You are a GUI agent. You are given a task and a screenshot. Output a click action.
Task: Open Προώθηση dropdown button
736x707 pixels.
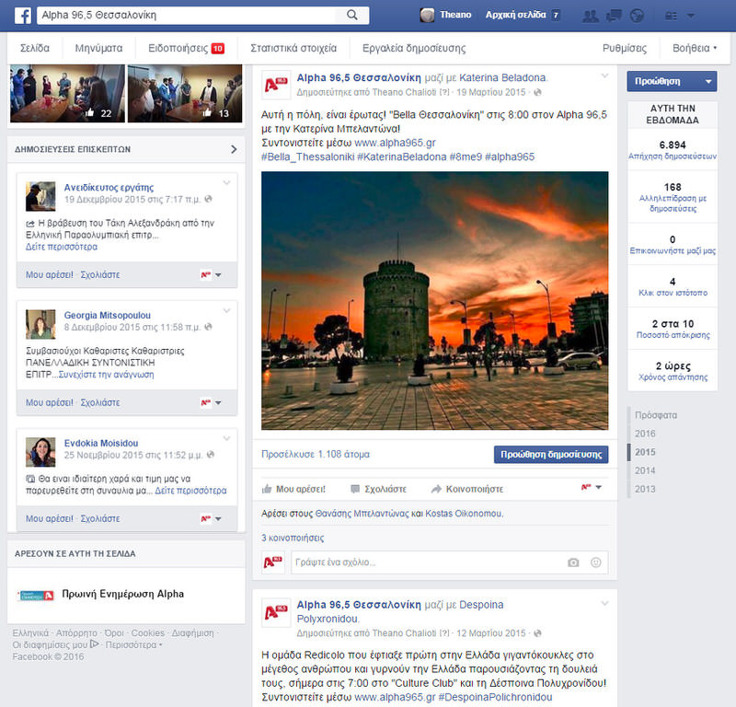click(672, 81)
